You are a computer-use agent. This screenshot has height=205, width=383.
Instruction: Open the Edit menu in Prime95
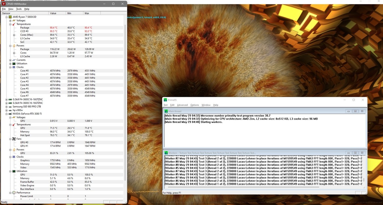click(172, 105)
